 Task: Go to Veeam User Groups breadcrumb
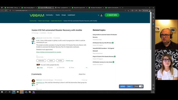(44, 21)
